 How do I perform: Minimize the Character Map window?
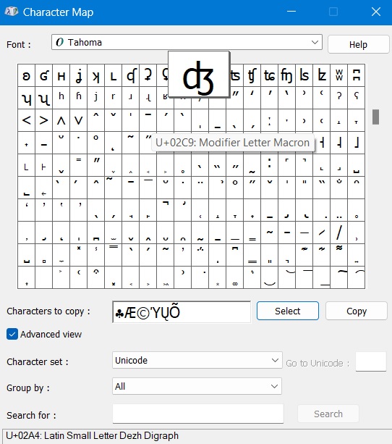(291, 12)
